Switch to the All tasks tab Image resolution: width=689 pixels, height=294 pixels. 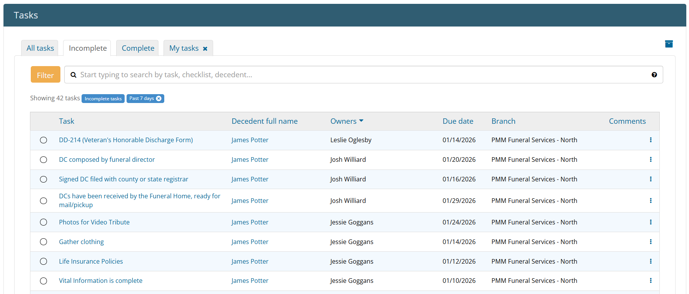coord(40,48)
